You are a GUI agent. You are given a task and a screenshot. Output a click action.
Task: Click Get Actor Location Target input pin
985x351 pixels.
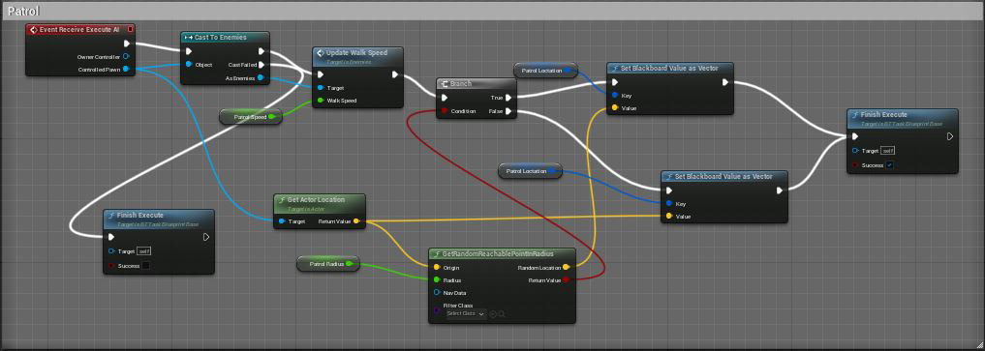pos(282,221)
